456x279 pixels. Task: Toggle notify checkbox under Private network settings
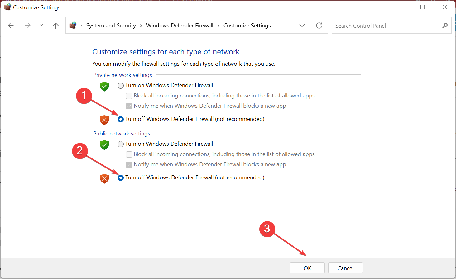coord(129,106)
